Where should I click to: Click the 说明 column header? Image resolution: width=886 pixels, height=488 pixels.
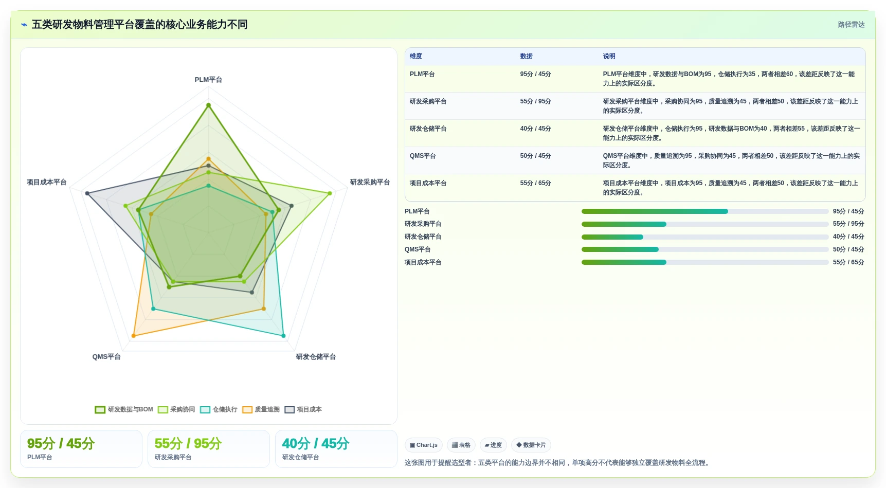[609, 56]
